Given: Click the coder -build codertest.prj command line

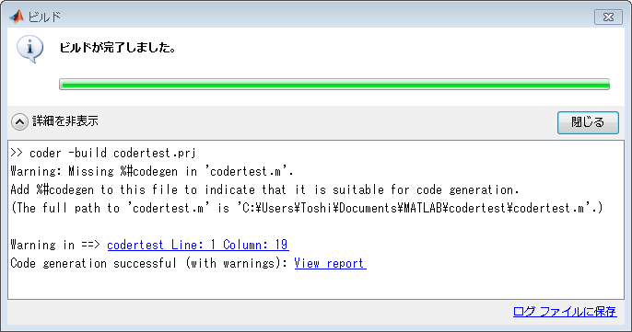Looking at the screenshot, I should click(103, 153).
